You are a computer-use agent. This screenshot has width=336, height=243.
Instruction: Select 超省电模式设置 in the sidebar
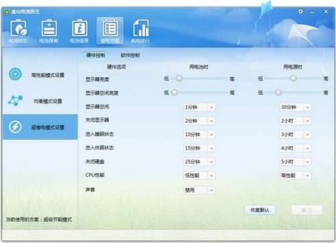click(x=40, y=127)
